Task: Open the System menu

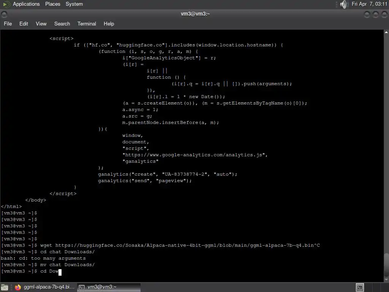Action: [74, 4]
